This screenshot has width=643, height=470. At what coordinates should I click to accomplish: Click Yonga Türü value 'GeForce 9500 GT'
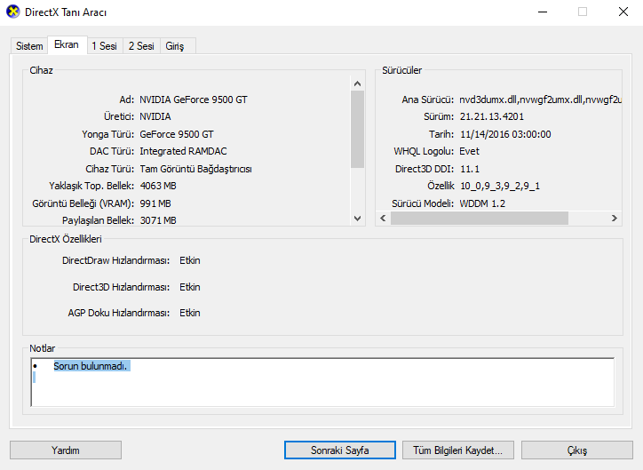[177, 134]
